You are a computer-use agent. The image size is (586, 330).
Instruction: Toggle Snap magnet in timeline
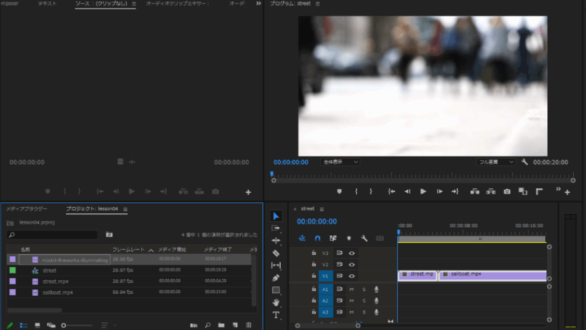pyautogui.click(x=318, y=239)
